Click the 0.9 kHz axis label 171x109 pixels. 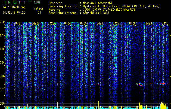(x=2, y=63)
